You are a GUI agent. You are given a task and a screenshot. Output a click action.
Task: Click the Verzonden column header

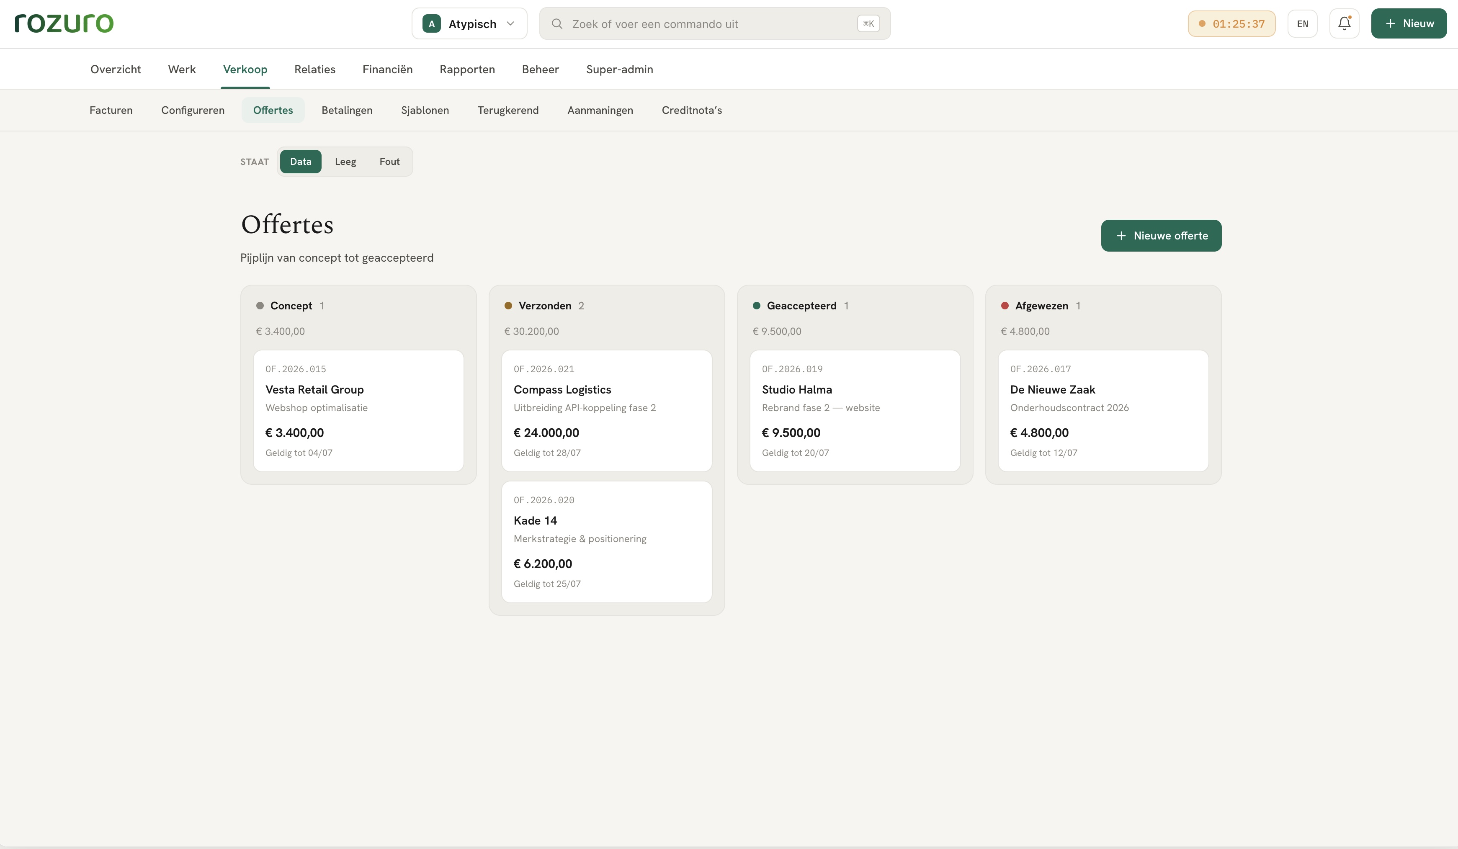point(544,305)
